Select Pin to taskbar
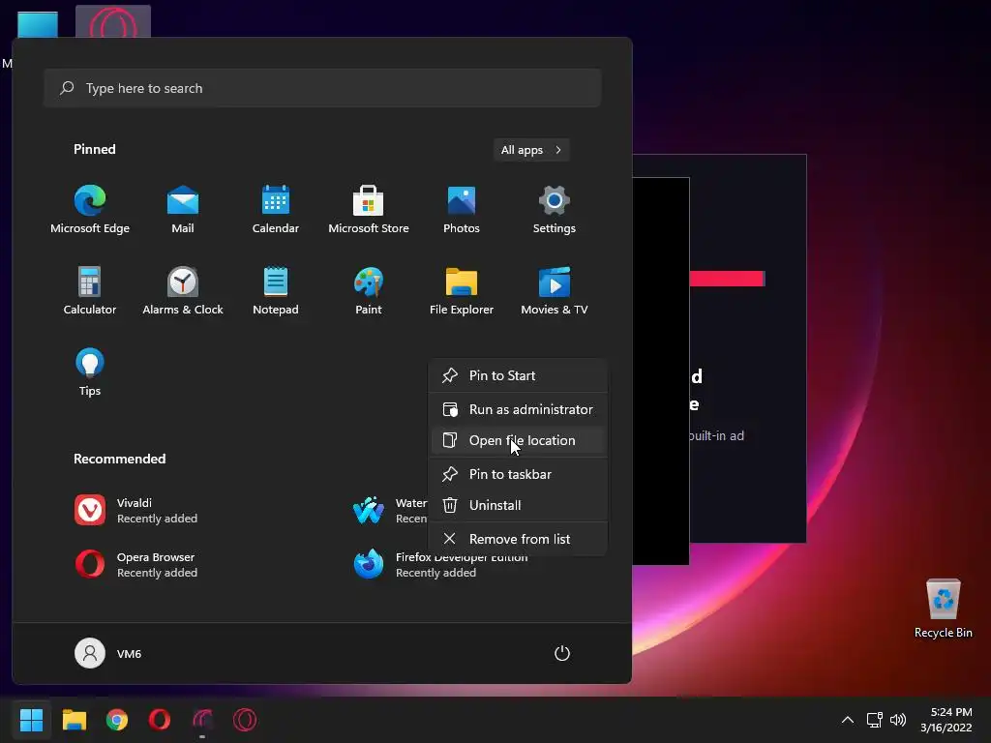 [x=518, y=474]
